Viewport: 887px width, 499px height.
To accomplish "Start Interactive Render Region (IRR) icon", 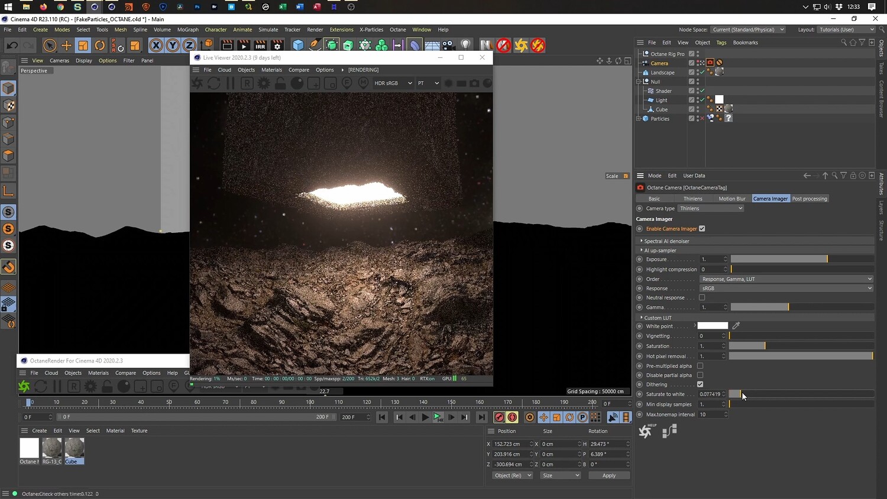I will pos(260,46).
